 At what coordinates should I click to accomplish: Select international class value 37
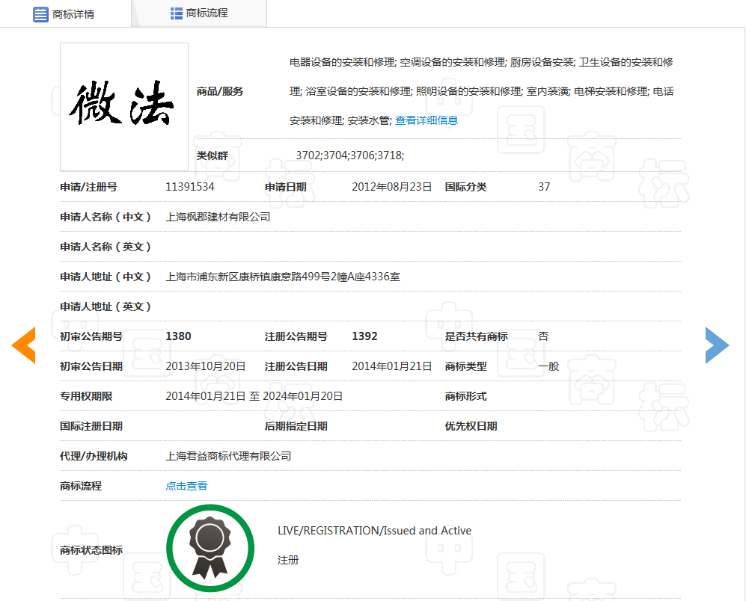544,187
